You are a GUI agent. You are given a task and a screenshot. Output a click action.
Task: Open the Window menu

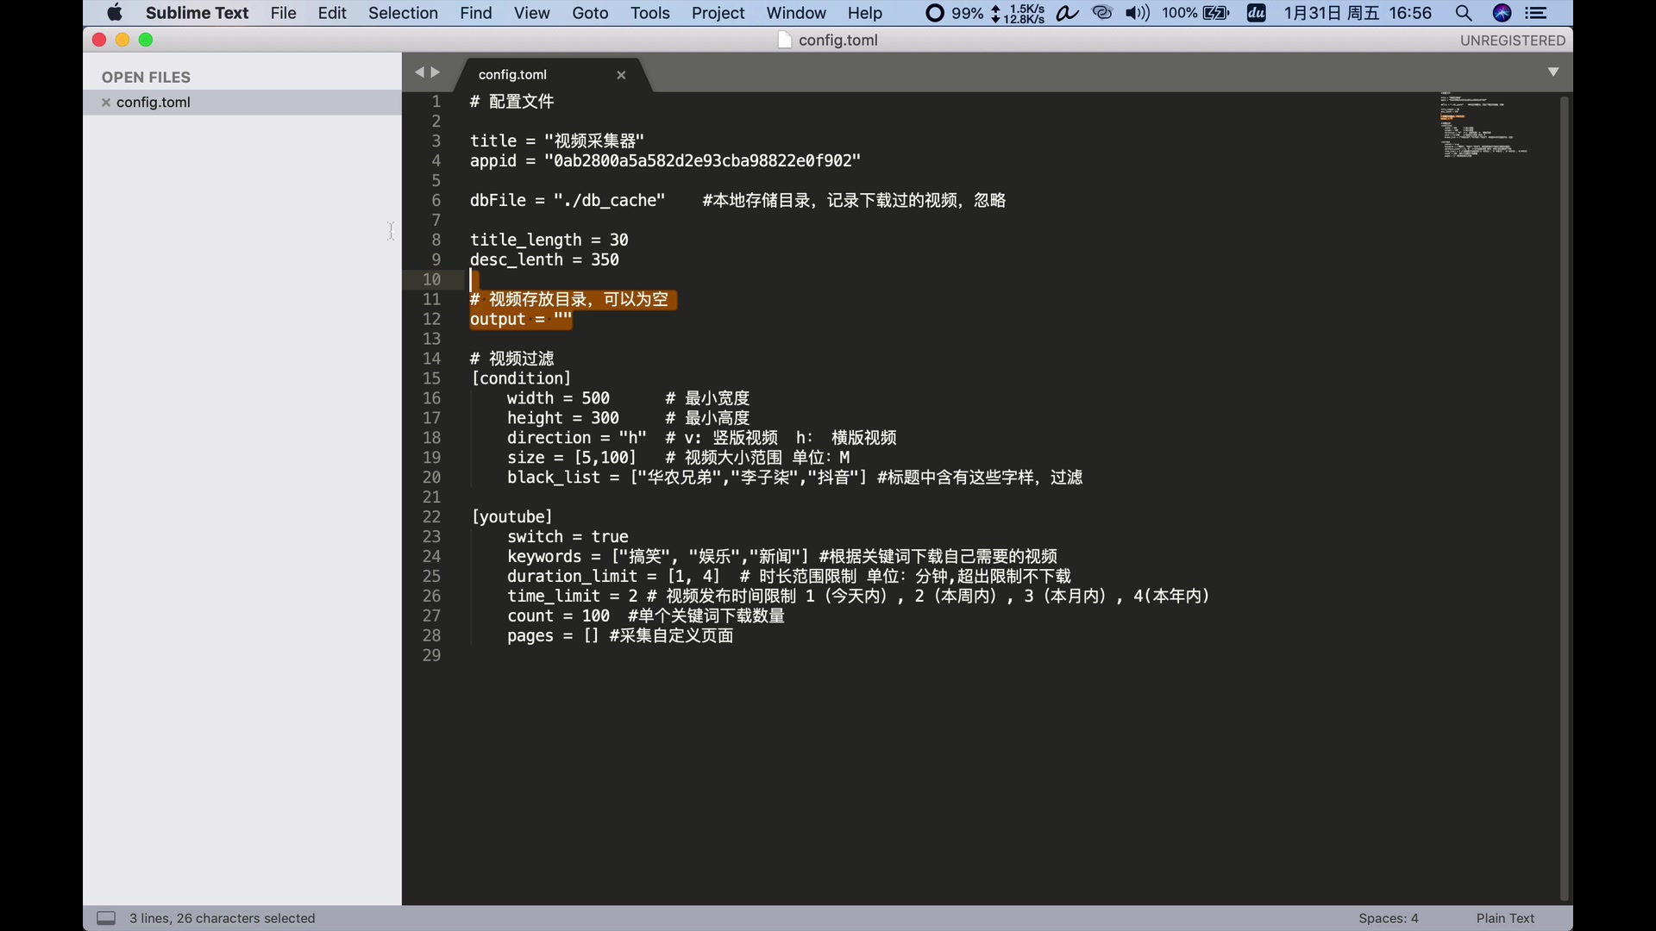click(796, 13)
